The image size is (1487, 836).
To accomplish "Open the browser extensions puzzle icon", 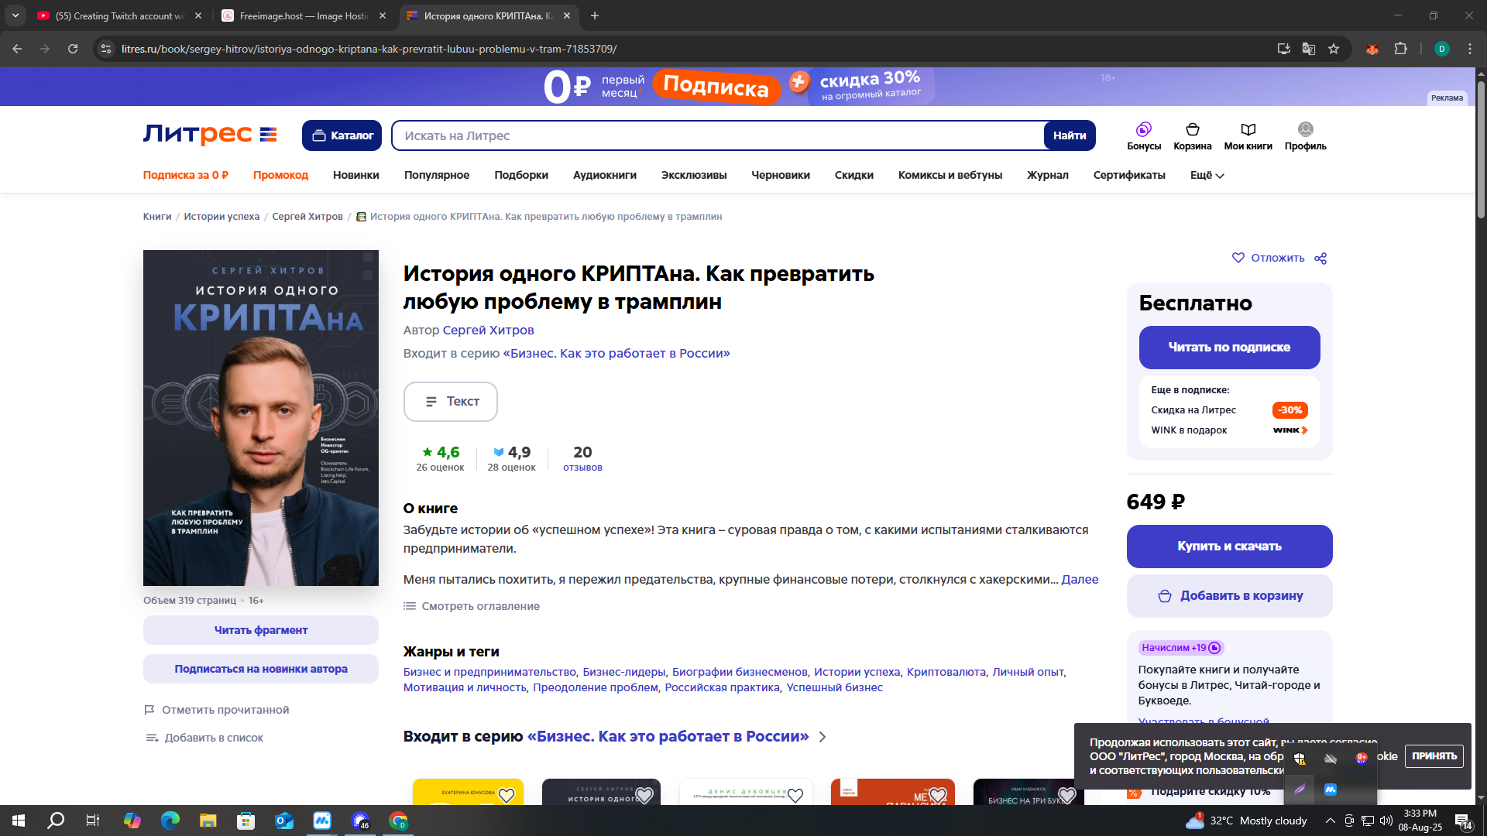I will coord(1401,49).
